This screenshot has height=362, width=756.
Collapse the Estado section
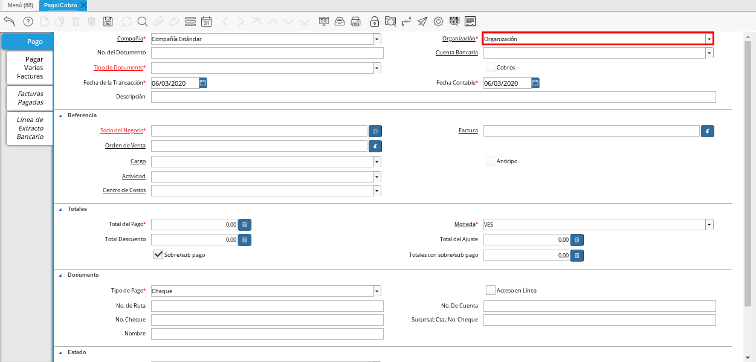60,352
